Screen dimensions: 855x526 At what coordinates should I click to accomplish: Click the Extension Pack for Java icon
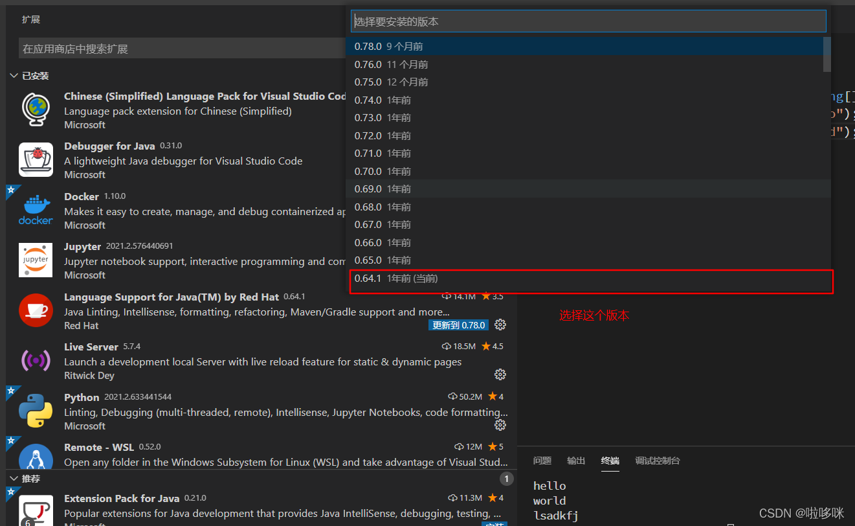36,510
